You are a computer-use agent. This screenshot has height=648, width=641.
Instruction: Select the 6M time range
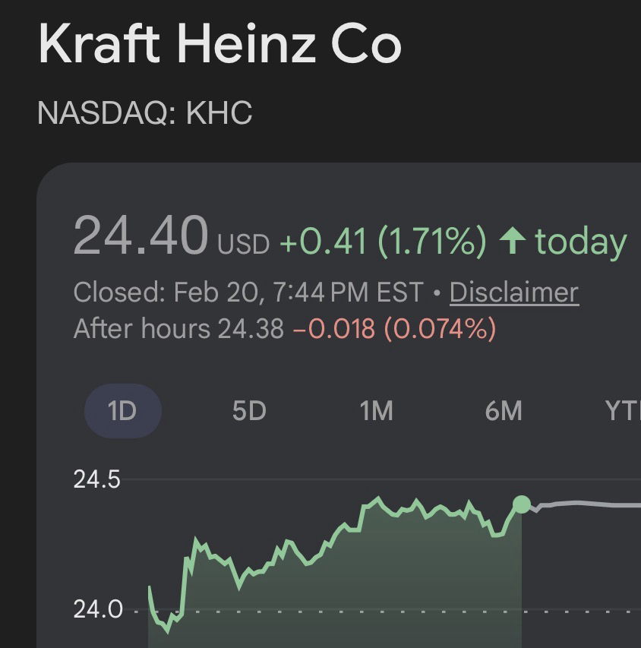pyautogui.click(x=503, y=411)
